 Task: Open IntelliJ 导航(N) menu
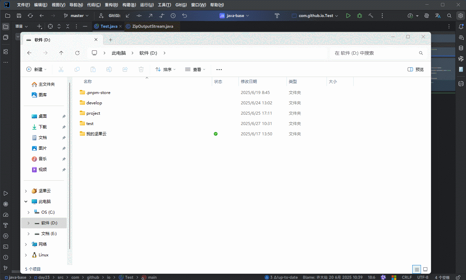coord(76,5)
